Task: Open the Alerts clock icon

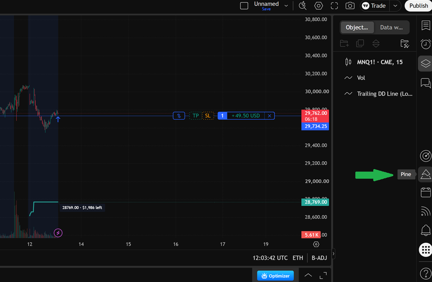Action: pyautogui.click(x=425, y=44)
